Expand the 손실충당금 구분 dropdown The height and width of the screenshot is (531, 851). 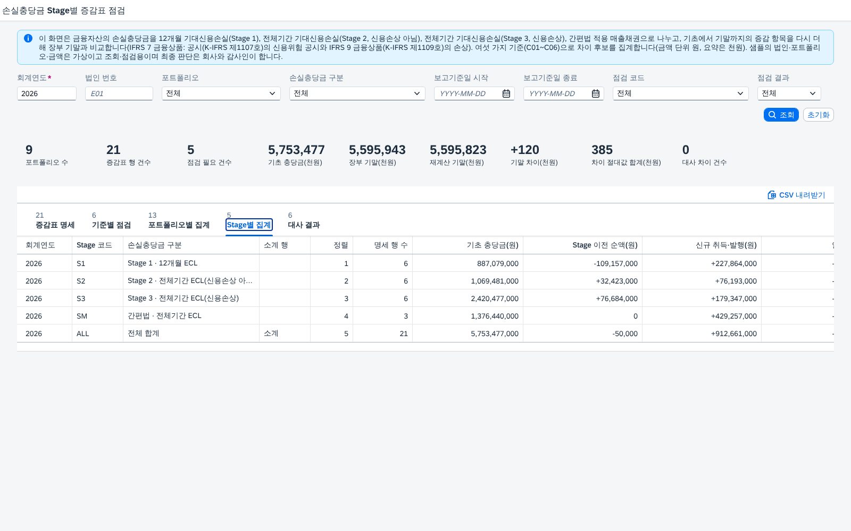[357, 93]
